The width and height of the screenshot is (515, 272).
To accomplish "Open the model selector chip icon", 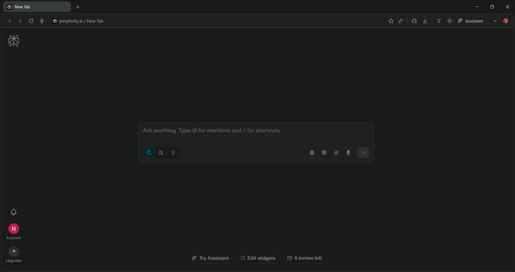I will 324,153.
